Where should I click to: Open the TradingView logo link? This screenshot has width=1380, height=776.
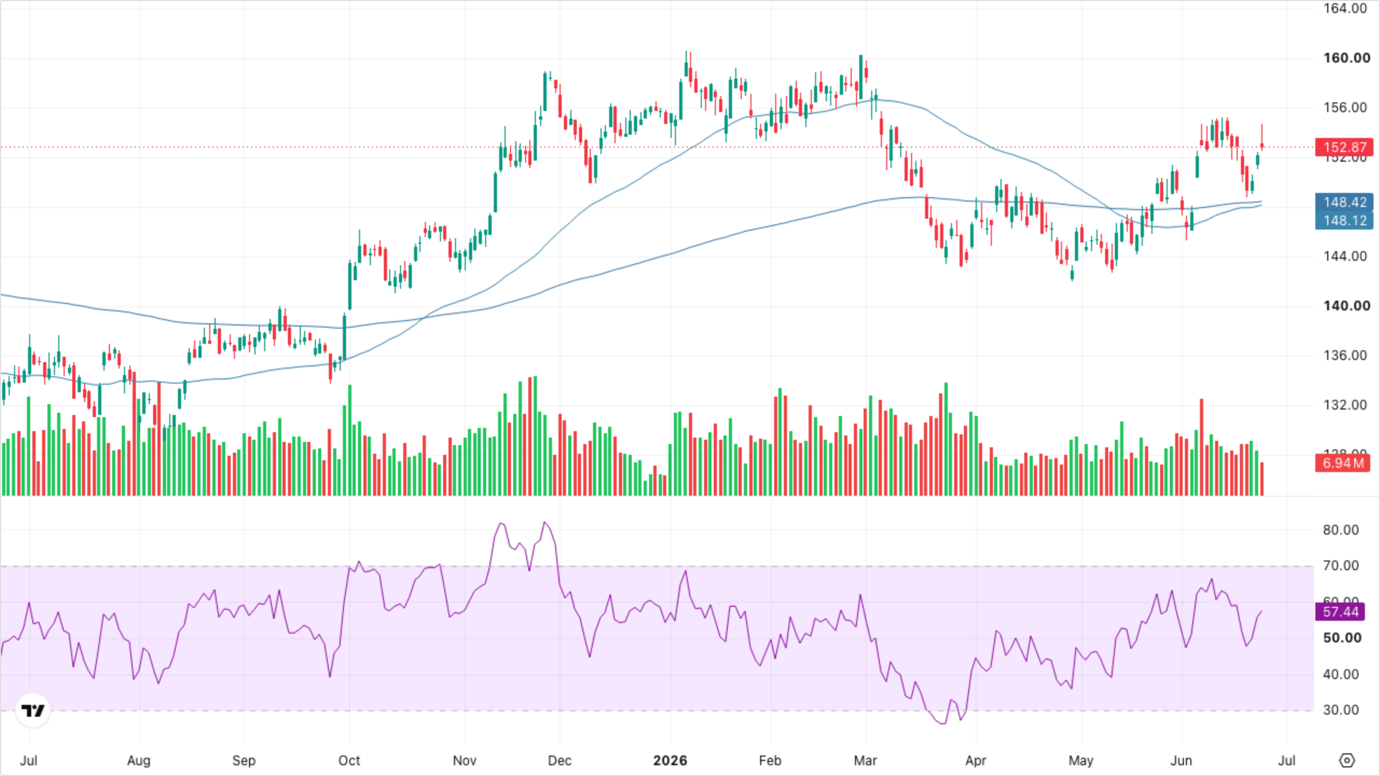pyautogui.click(x=33, y=710)
